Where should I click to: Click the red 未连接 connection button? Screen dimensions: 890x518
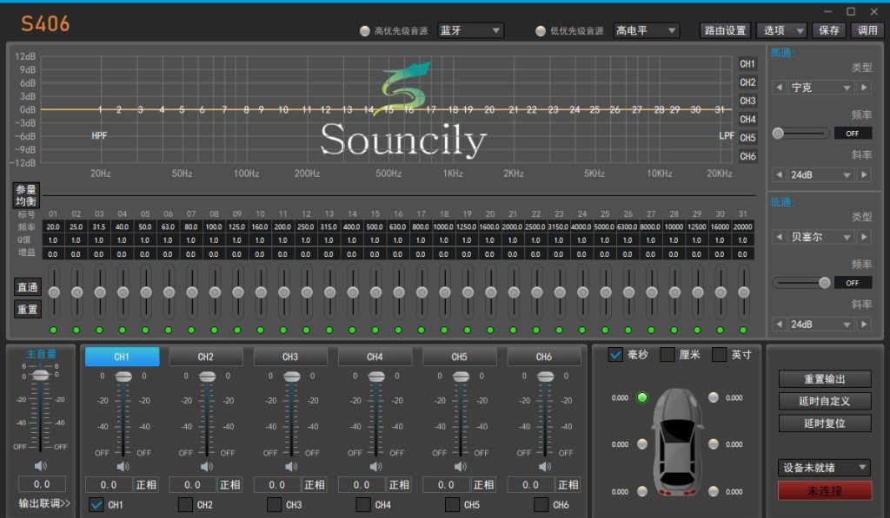[825, 491]
